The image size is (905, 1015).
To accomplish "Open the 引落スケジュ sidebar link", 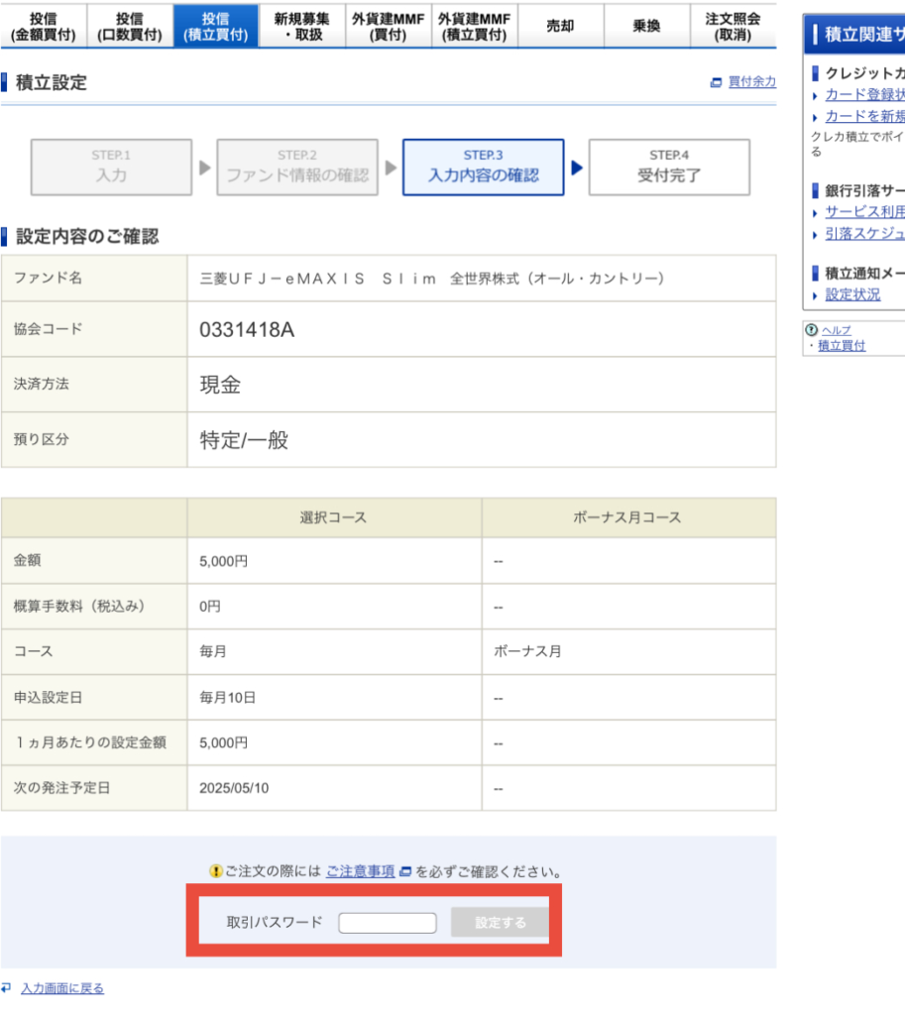I will (x=865, y=234).
